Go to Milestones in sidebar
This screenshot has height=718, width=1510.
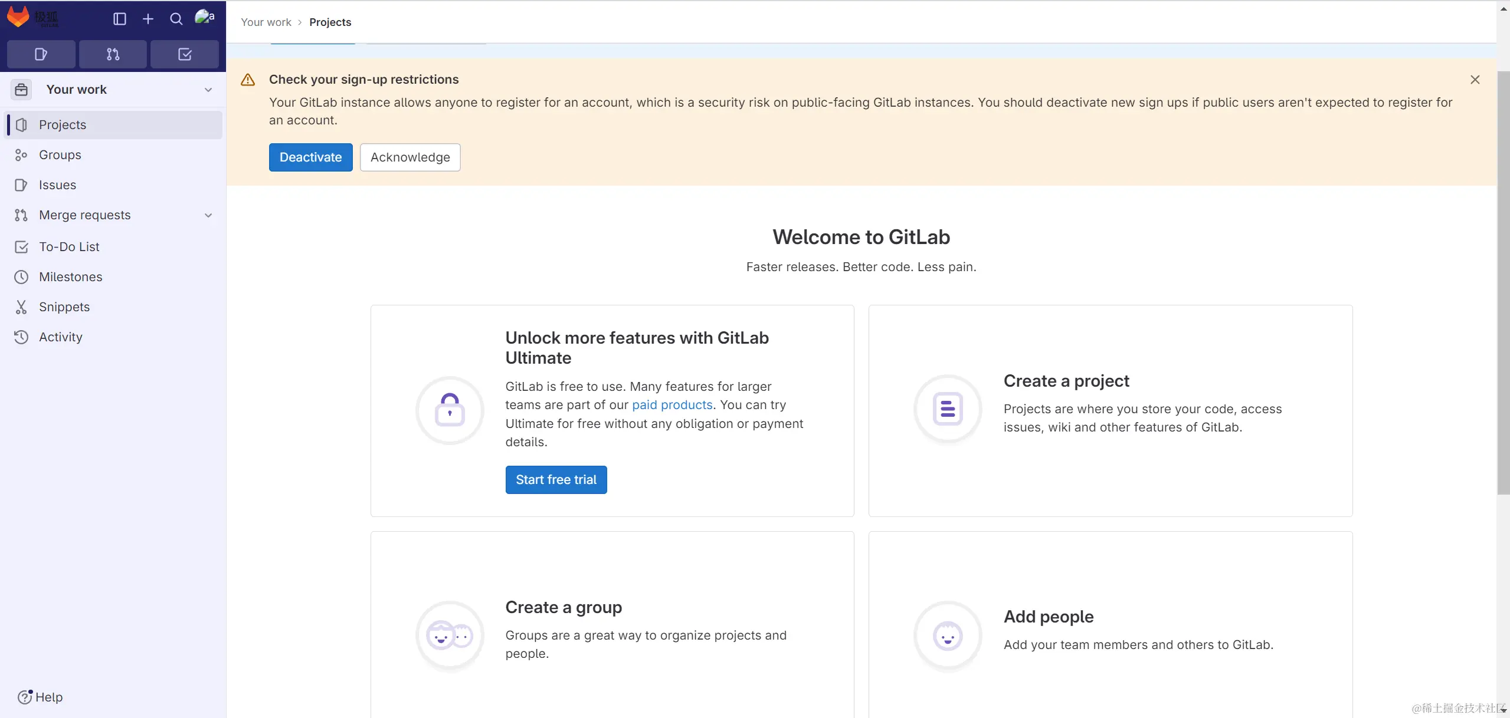tap(70, 277)
